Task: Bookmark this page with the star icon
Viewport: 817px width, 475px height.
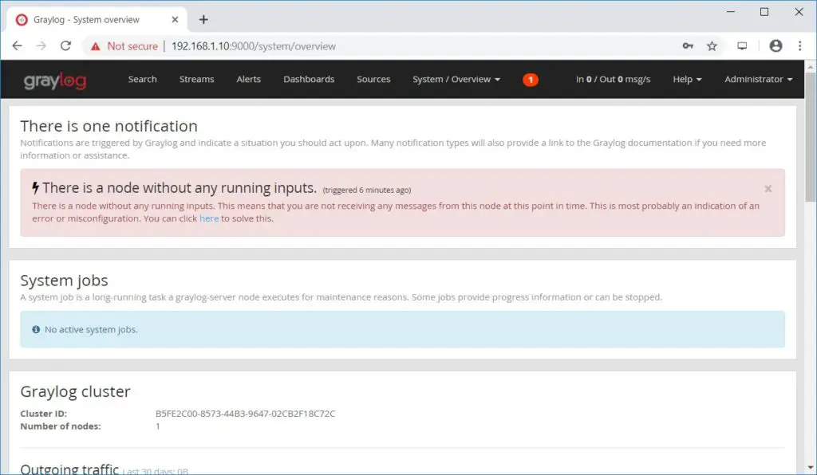Action: click(712, 45)
